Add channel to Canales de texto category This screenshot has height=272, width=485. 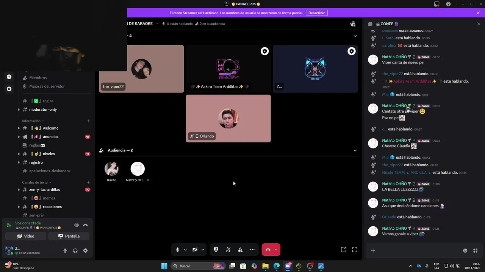tap(88, 182)
